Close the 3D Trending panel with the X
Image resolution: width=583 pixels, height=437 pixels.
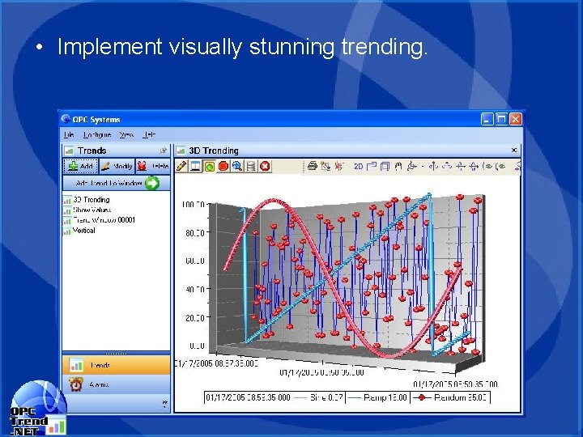[x=514, y=151]
